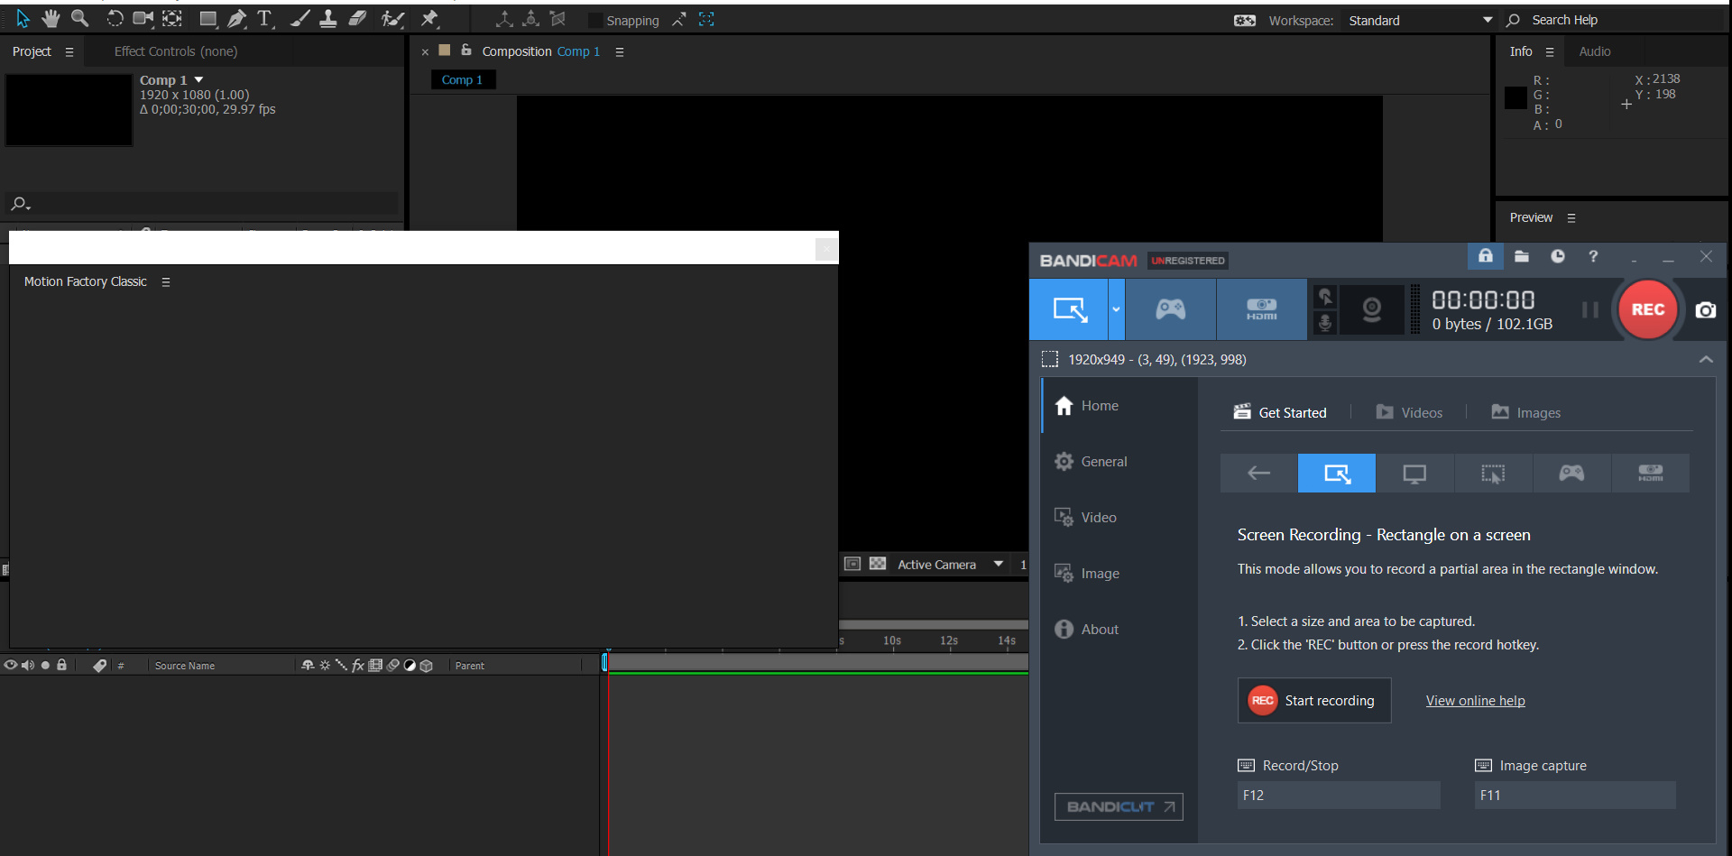
Task: Select Bandicam Rectangle screen recording mode
Action: tap(1069, 309)
